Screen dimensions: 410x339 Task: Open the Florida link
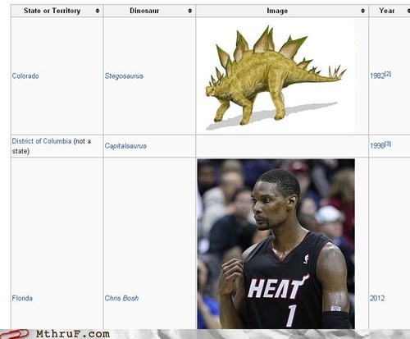[22, 298]
